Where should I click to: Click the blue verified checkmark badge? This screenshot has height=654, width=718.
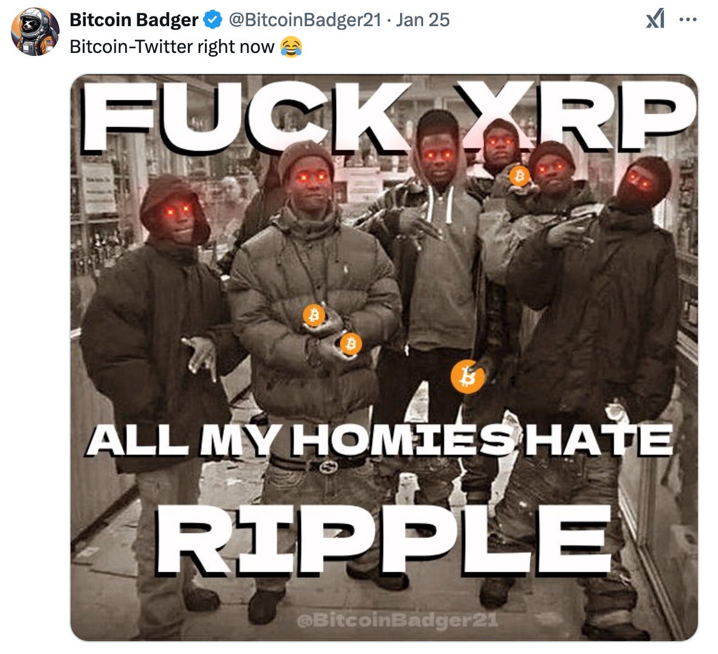(x=212, y=19)
